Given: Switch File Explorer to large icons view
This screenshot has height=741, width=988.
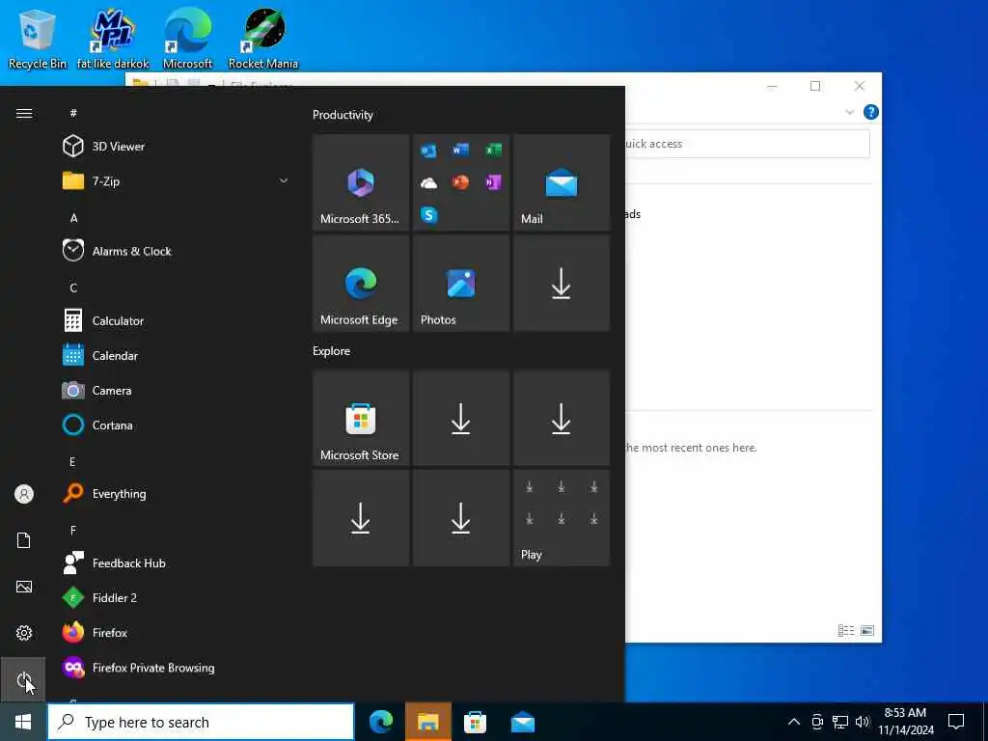Looking at the screenshot, I should pyautogui.click(x=867, y=631).
